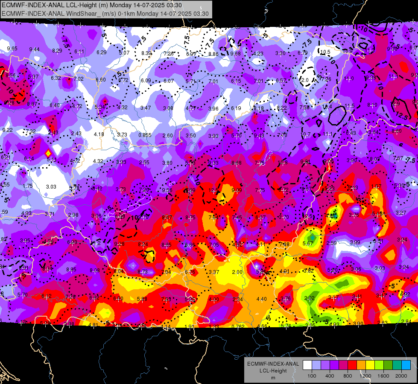Click the wind shear value 2.02

tap(310, 298)
